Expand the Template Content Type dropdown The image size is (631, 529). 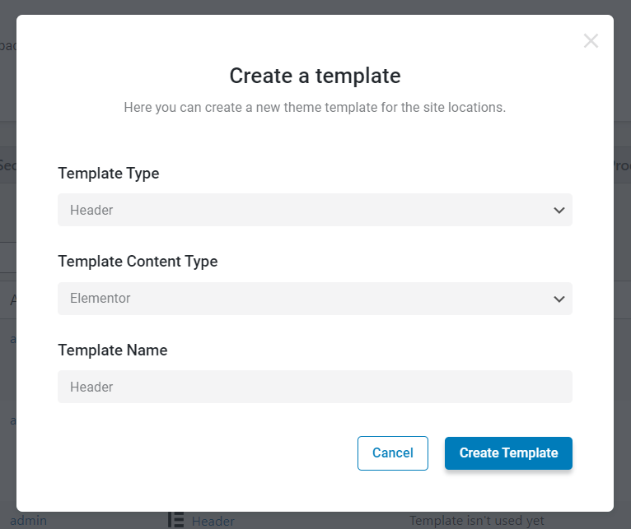(315, 299)
